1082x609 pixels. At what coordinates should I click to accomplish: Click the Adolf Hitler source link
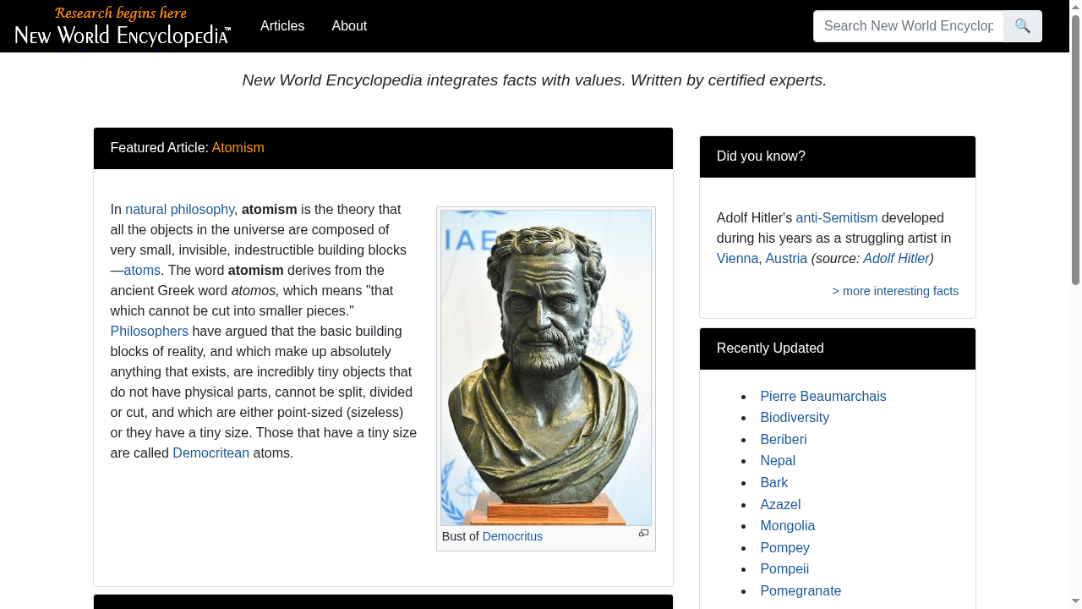895,258
